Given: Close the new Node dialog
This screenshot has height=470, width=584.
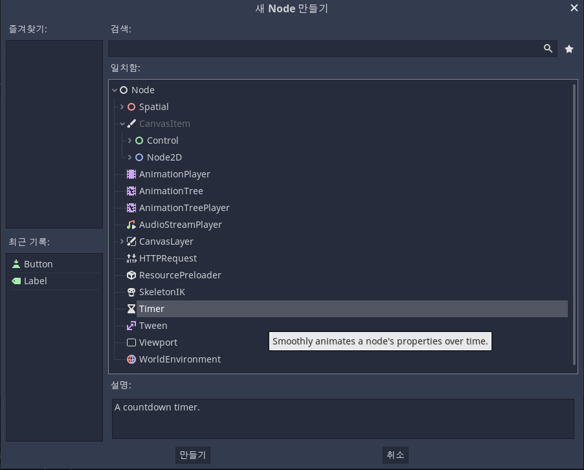Looking at the screenshot, I should pyautogui.click(x=574, y=8).
